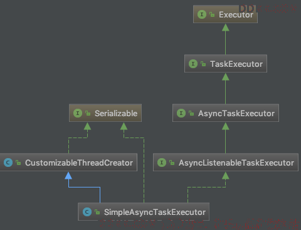Click the interface icon beside TaskExecutor
The height and width of the screenshot is (230, 301).
pyautogui.click(x=193, y=64)
